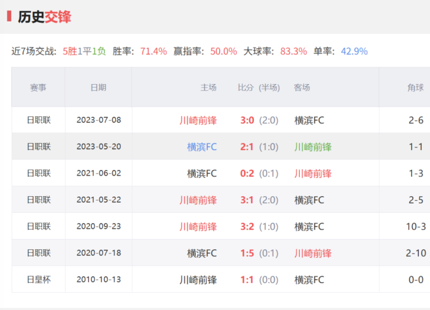The height and width of the screenshot is (310, 430).
Task: Click the 3:0 score on 2023-07-08
Action: coord(247,120)
